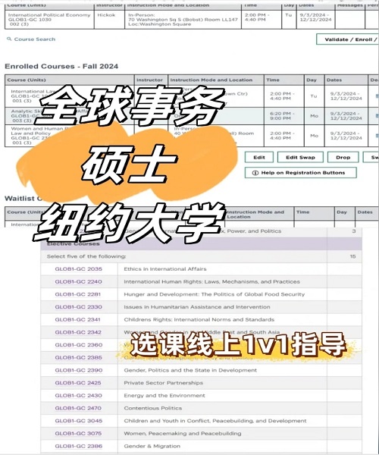
Task: Open course link GLOB1-GC 2386
Action: click(79, 446)
